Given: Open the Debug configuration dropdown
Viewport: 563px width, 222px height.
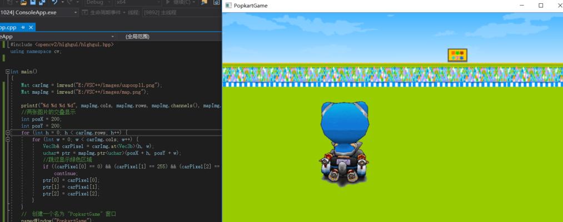Looking at the screenshot, I should point(99,2).
